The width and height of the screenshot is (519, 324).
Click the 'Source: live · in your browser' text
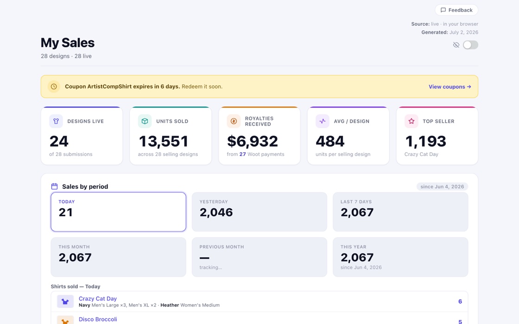tap(444, 24)
